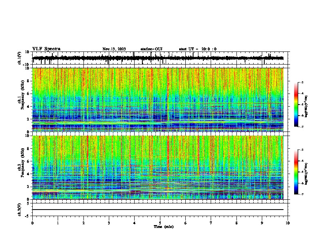Click the ch.1 spectrogram panel
324x250 pixels.
(158, 100)
